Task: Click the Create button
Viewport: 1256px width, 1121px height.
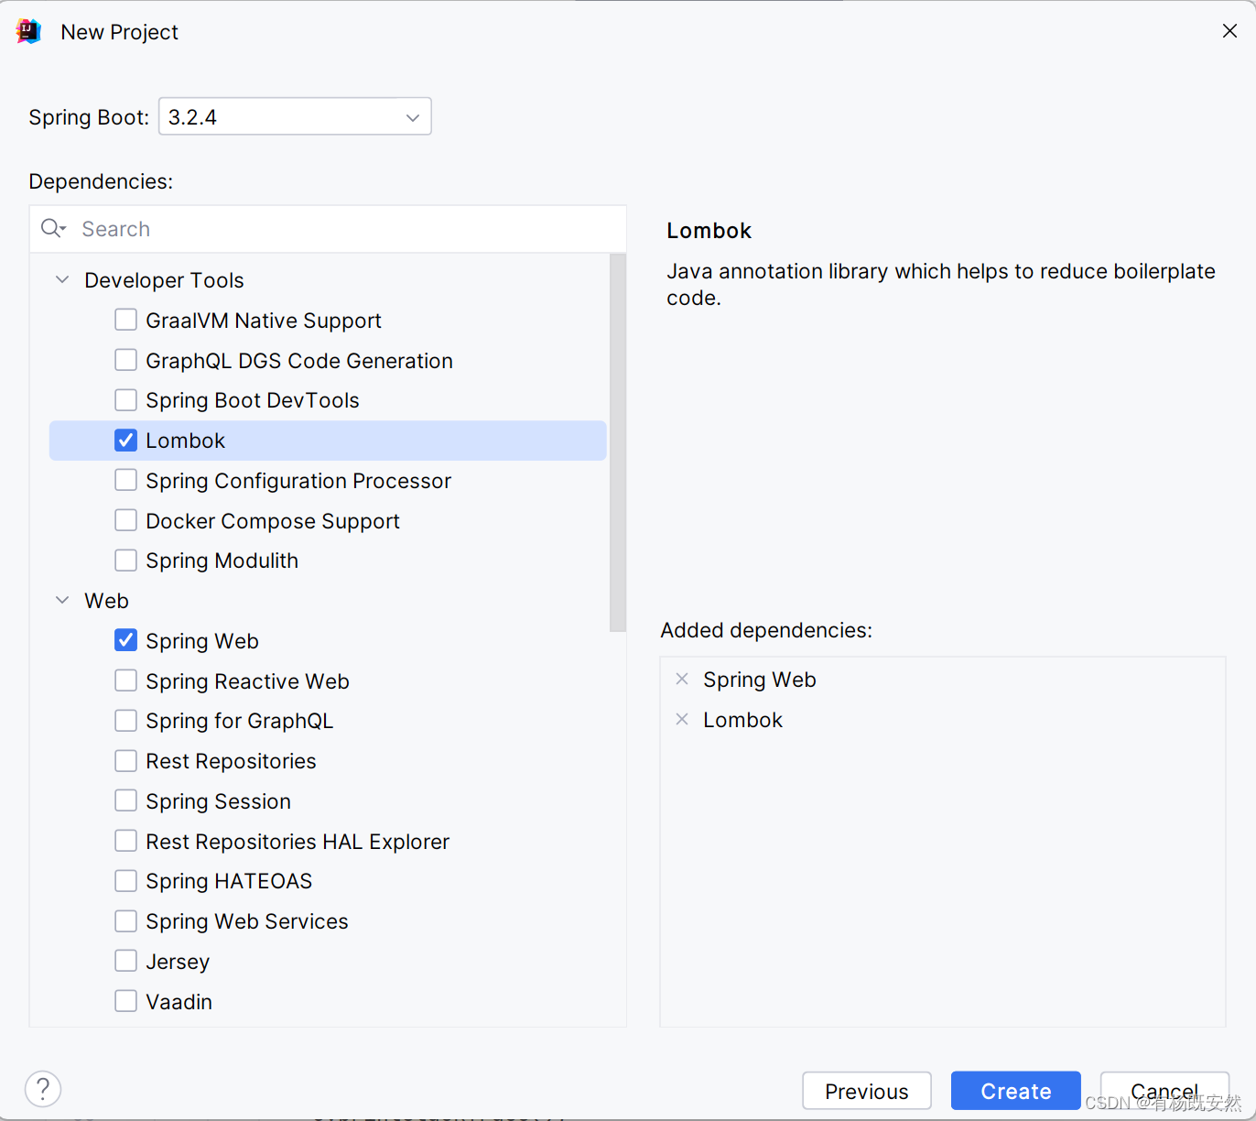Action: click(x=1016, y=1091)
